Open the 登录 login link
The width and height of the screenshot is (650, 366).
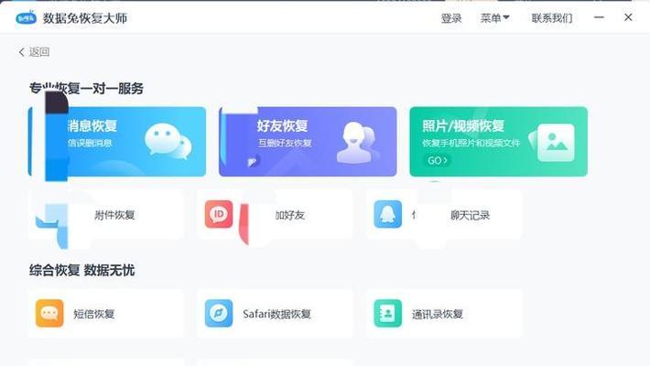click(451, 18)
